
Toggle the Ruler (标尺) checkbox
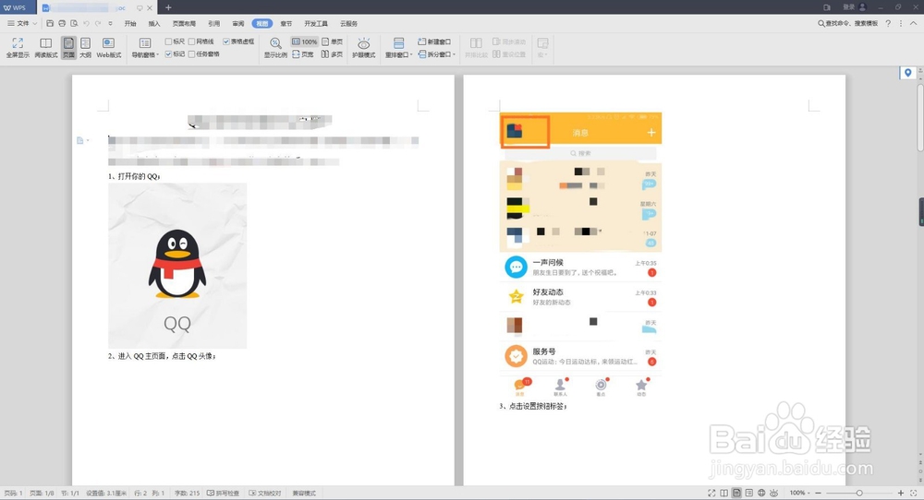point(168,42)
